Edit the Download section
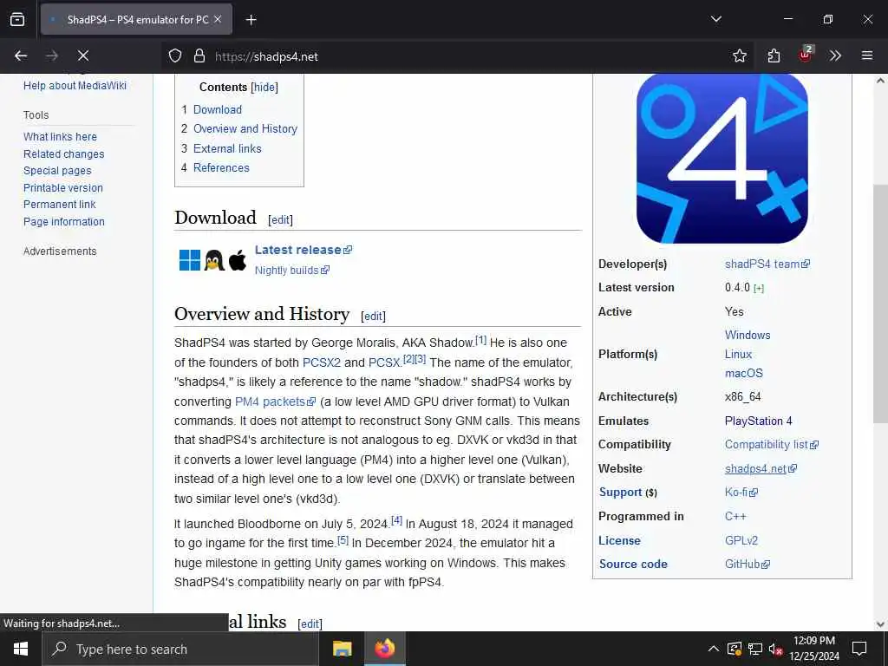The width and height of the screenshot is (888, 666). coord(280,219)
